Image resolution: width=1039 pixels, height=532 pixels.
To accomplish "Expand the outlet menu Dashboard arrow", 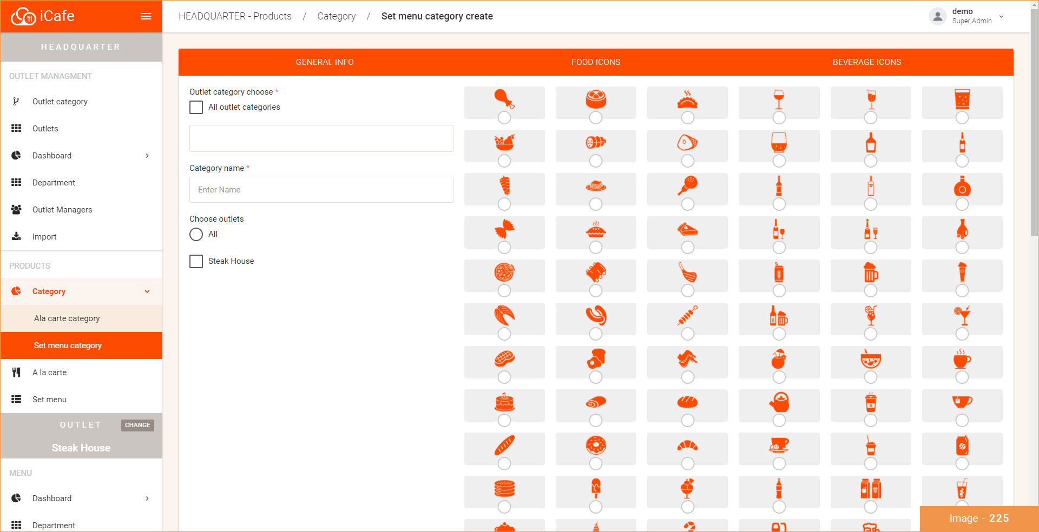I will pyautogui.click(x=147, y=498).
